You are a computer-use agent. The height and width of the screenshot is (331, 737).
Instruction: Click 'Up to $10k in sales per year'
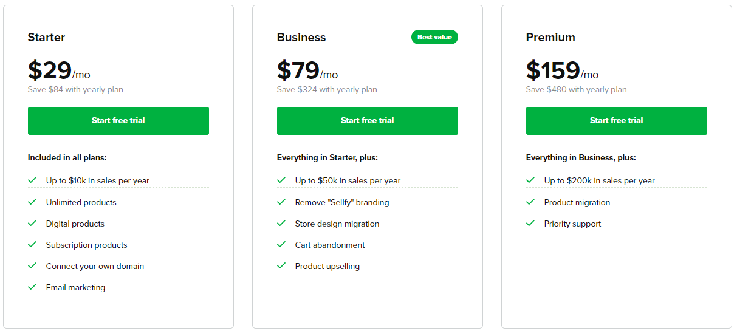(x=98, y=180)
